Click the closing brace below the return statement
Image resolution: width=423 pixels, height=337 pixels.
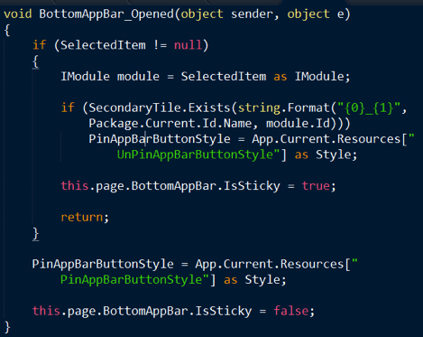pos(36,233)
